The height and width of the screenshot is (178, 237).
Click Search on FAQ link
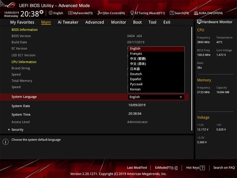click(224, 167)
